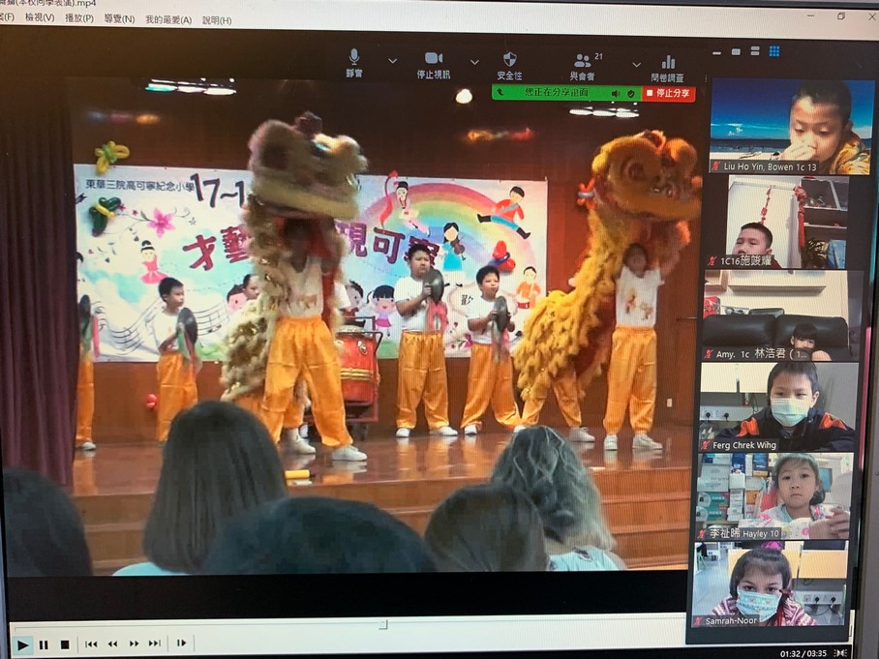Click the frame-step button in media player

pyautogui.click(x=181, y=643)
